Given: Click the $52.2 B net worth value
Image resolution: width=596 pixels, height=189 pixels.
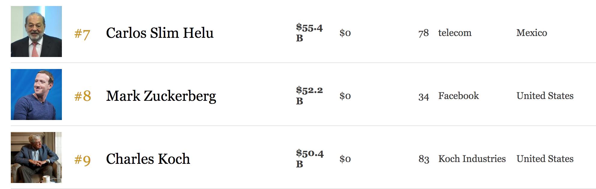Looking at the screenshot, I should pos(309,95).
